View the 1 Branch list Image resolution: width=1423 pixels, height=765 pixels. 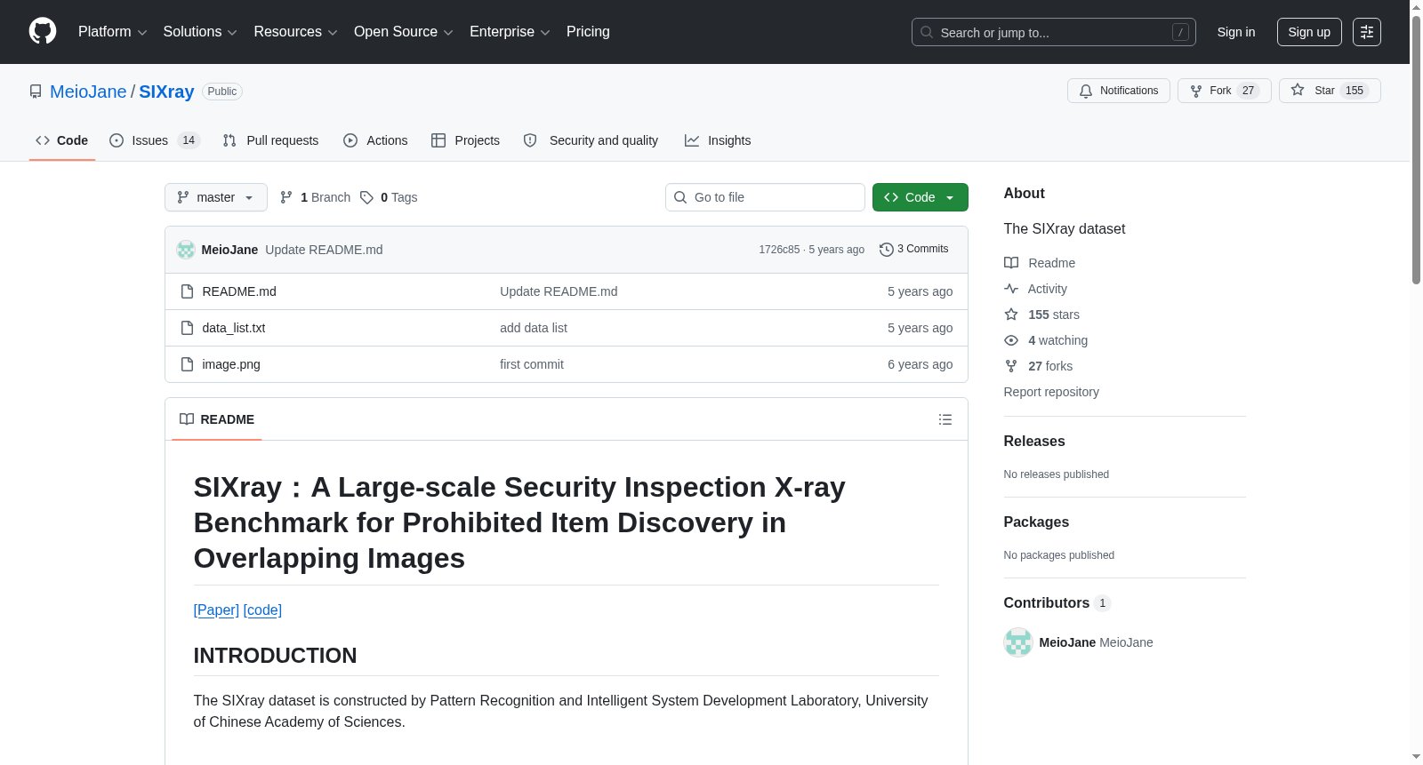[316, 197]
